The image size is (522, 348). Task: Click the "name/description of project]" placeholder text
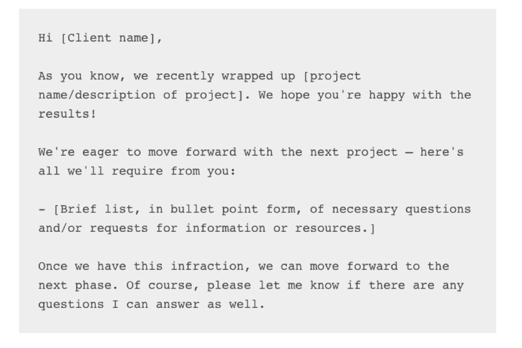click(x=141, y=95)
